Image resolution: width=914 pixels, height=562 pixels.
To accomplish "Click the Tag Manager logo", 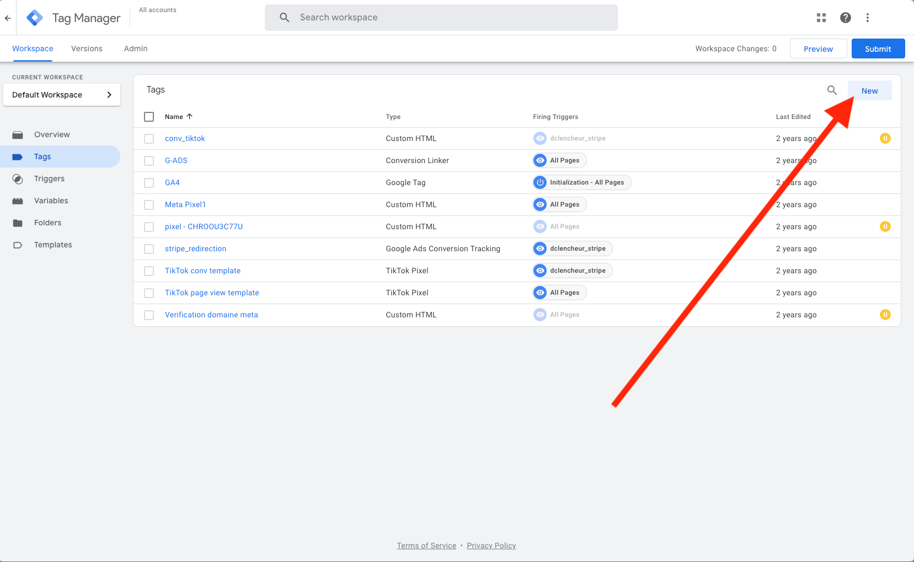I will 35,18.
